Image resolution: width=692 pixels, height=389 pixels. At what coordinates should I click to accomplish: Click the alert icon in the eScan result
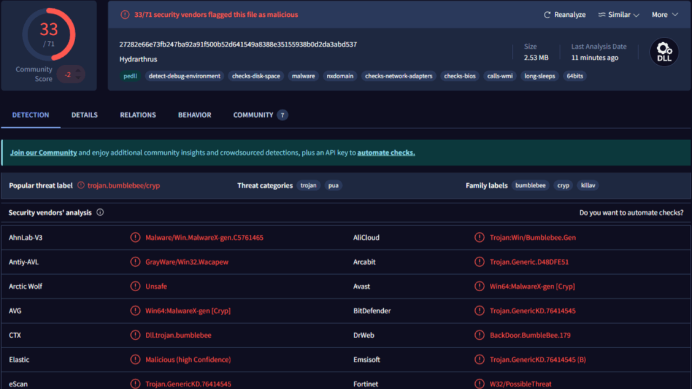pyautogui.click(x=135, y=384)
